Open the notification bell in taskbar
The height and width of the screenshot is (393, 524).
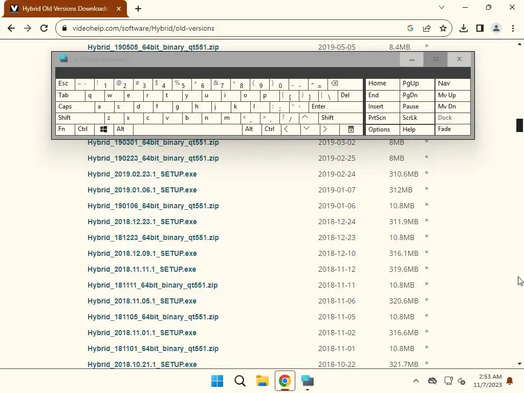click(510, 381)
